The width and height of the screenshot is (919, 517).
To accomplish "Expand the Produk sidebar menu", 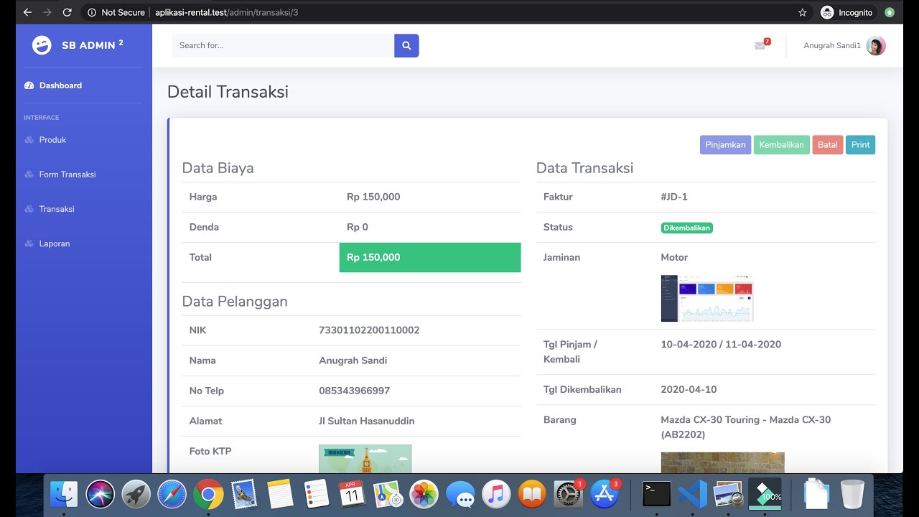I will pyautogui.click(x=52, y=140).
